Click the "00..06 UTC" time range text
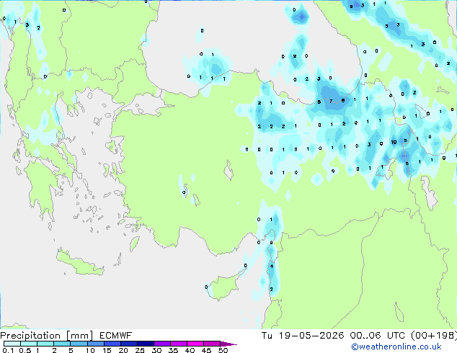457x353 pixels. (377, 336)
